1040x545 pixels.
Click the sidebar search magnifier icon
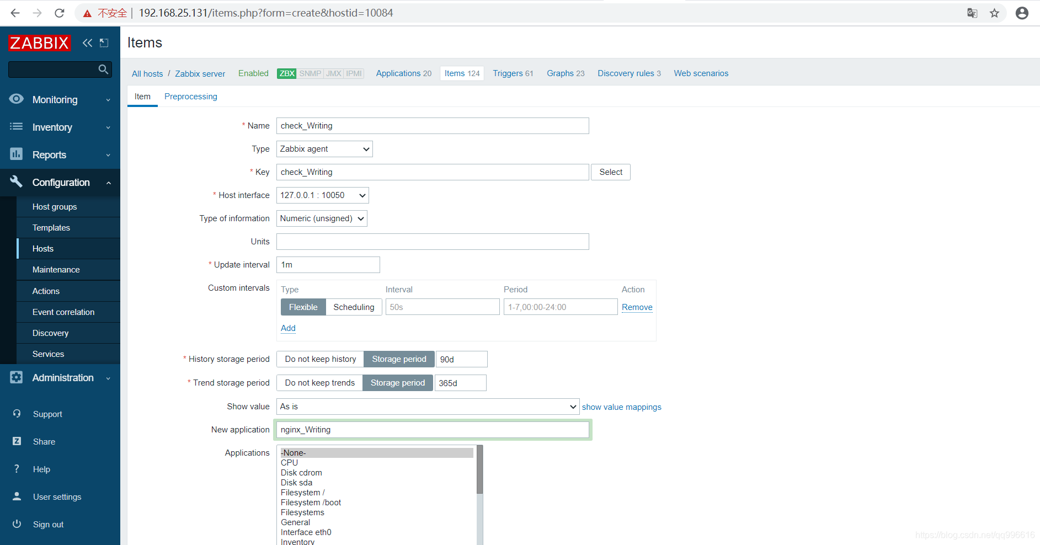[103, 69]
